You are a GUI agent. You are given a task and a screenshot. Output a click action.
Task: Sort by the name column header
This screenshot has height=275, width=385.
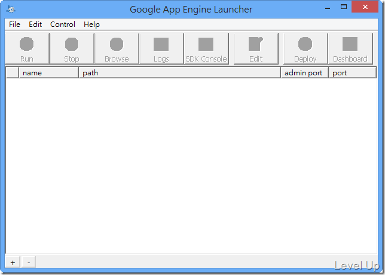48,73
